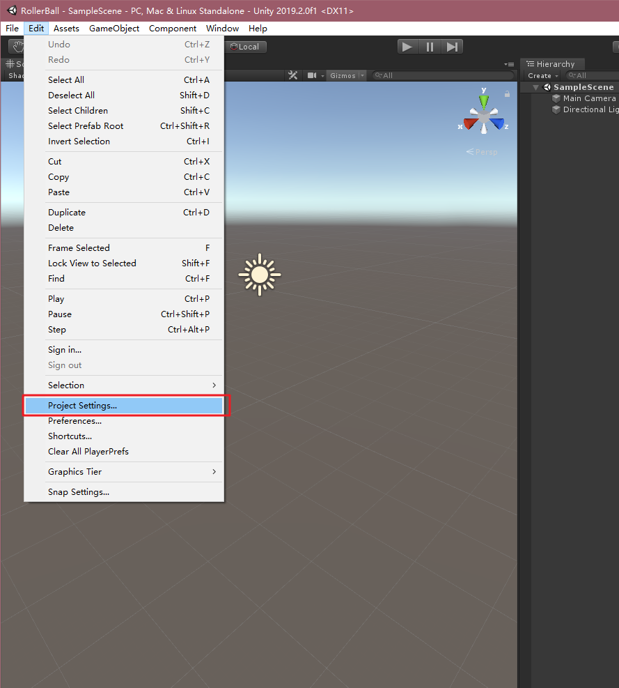The width and height of the screenshot is (619, 688).
Task: Choose Select Prefab Root entry
Action: tap(124, 126)
